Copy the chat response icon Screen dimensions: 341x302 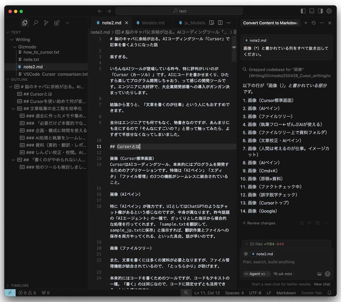click(x=318, y=223)
